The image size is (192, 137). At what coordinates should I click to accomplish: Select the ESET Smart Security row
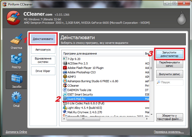coord(106,94)
